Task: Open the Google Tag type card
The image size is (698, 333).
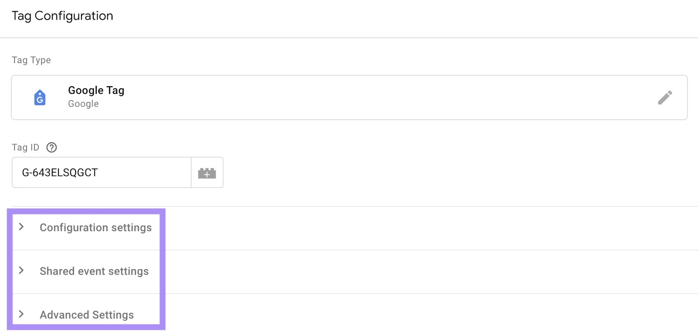Action: 305,97
